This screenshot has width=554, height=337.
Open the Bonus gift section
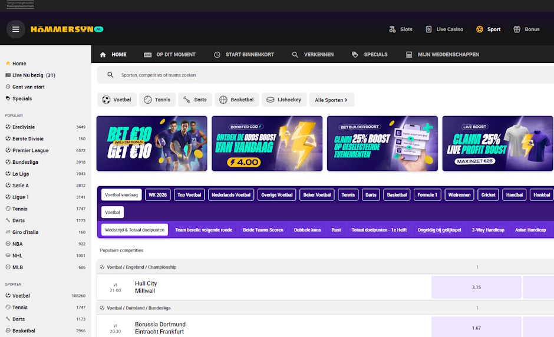pos(526,29)
